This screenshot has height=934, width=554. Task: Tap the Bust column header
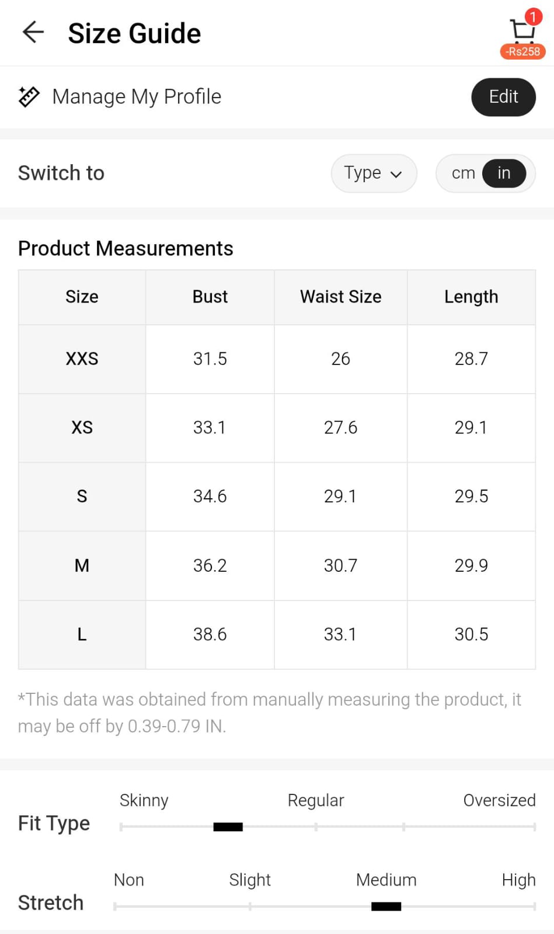pyautogui.click(x=210, y=297)
